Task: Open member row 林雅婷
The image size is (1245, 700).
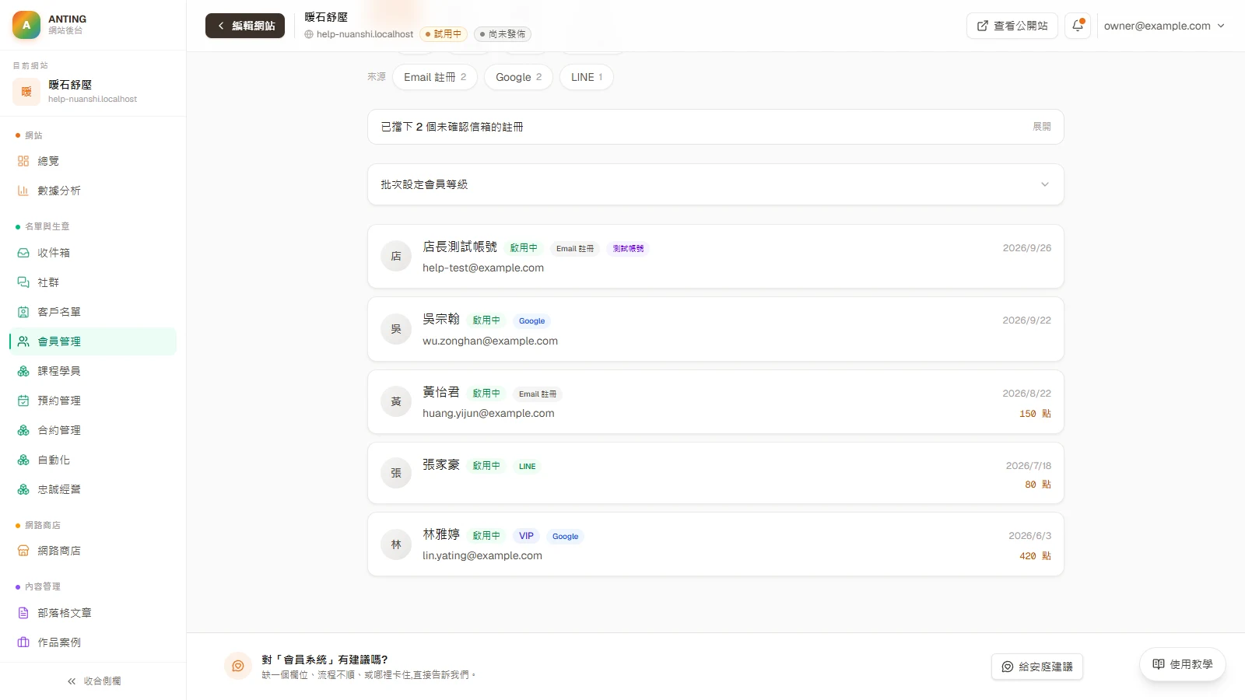Action: (x=715, y=544)
